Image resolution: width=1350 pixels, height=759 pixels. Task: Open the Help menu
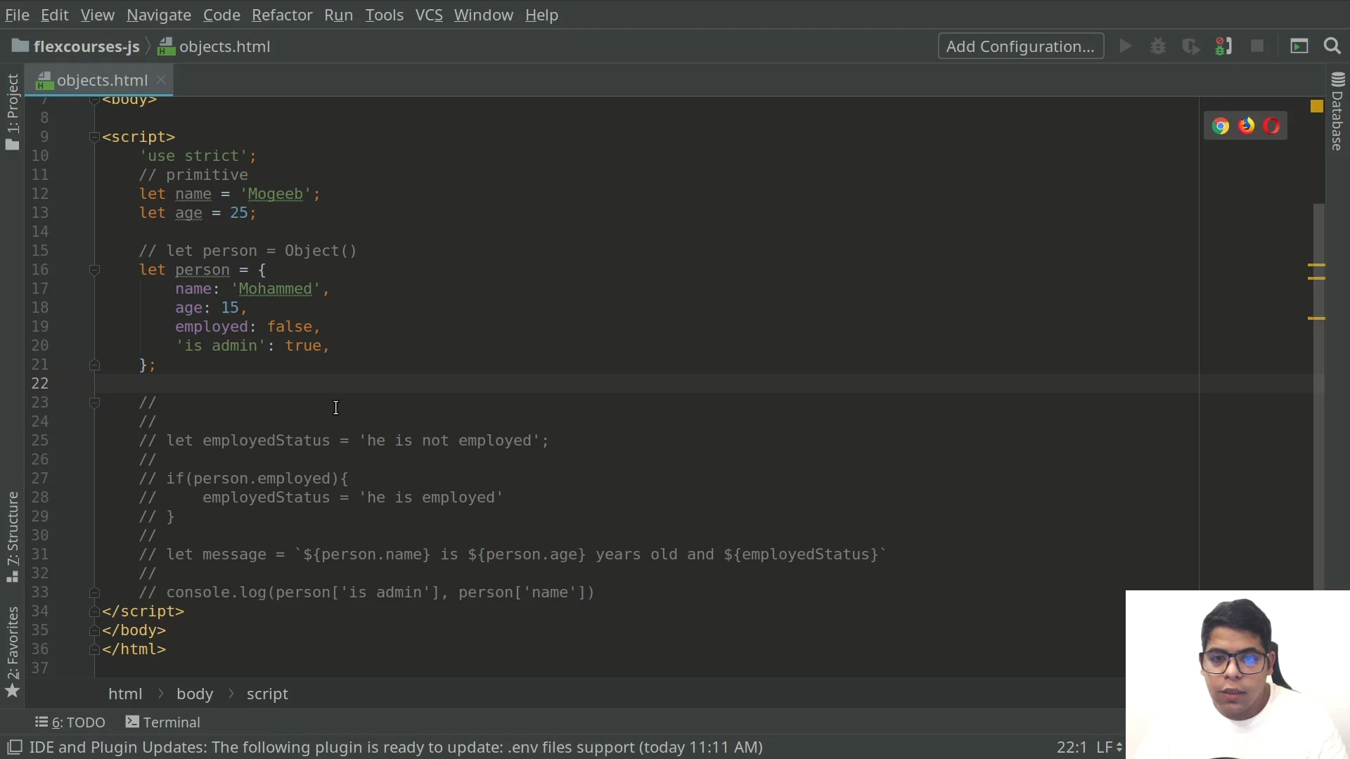(541, 15)
